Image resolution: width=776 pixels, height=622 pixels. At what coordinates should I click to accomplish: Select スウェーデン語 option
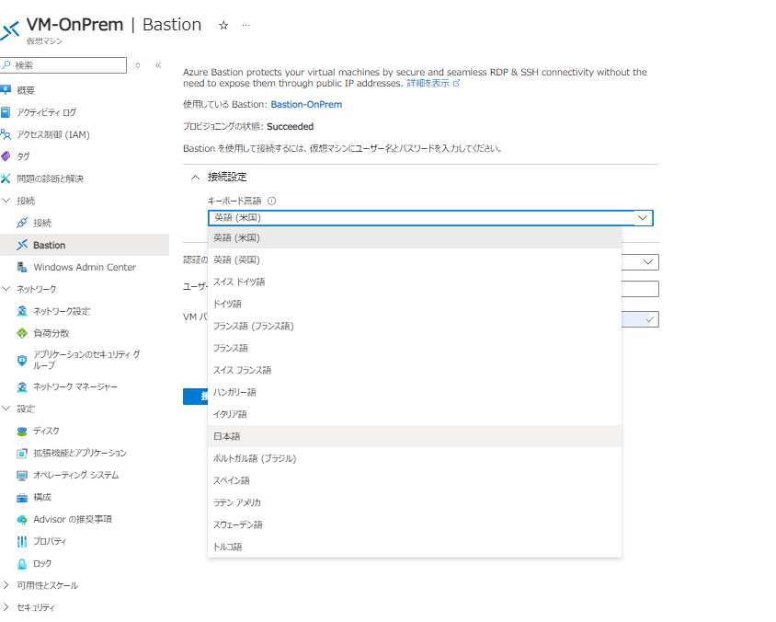(415, 524)
